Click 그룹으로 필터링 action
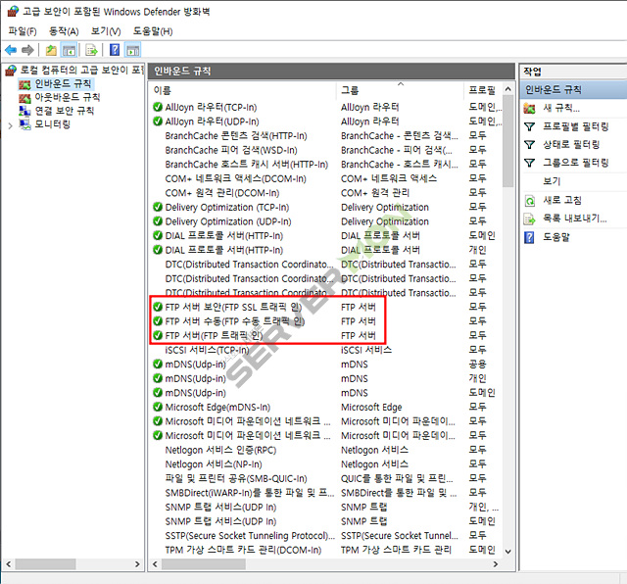This screenshot has width=627, height=584. [x=576, y=163]
